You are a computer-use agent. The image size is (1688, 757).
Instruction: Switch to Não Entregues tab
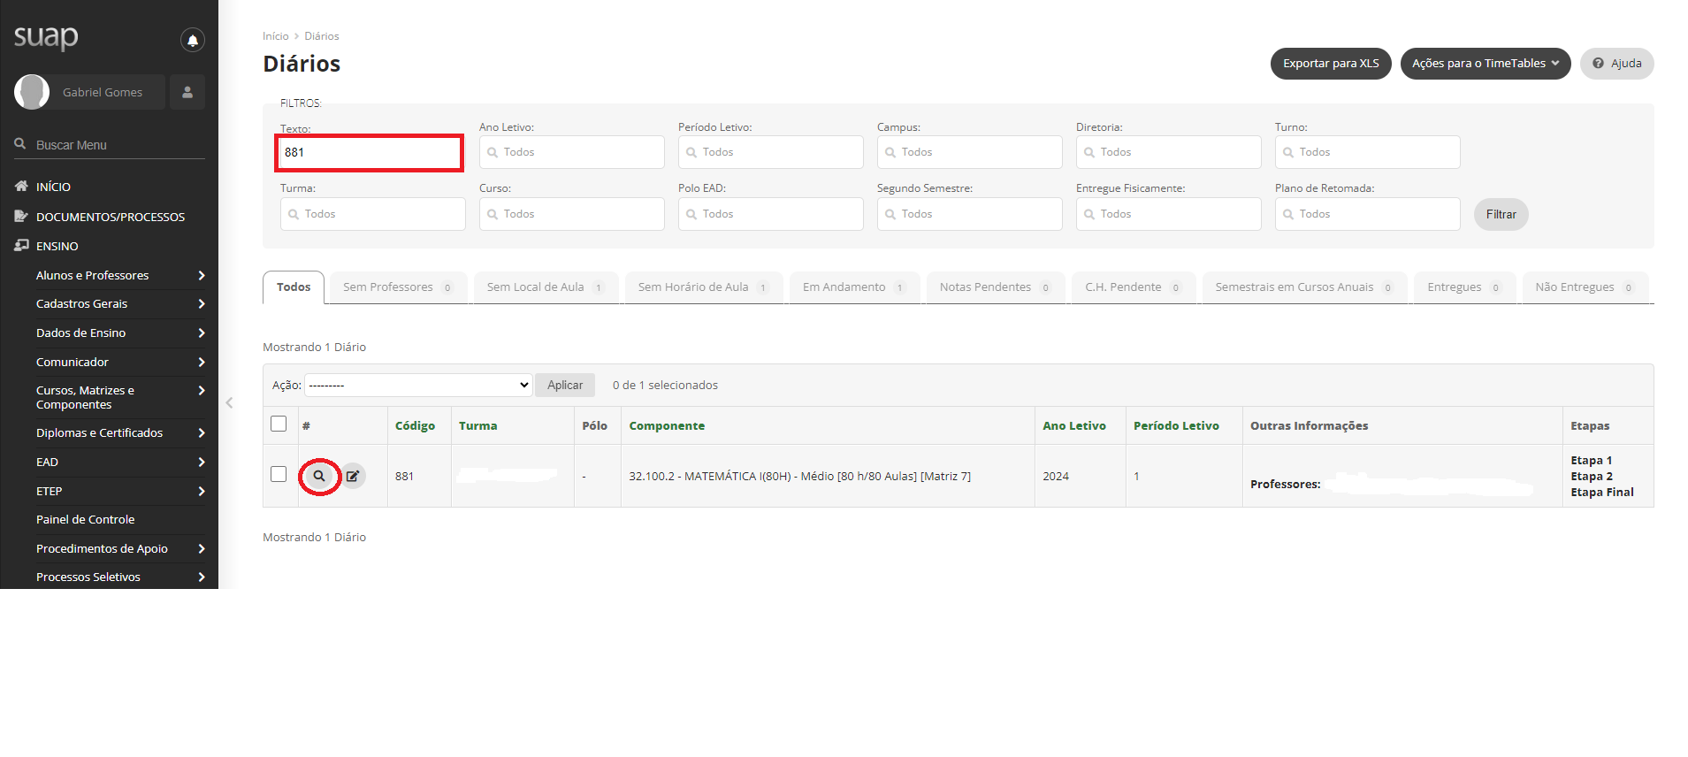[x=1585, y=287]
